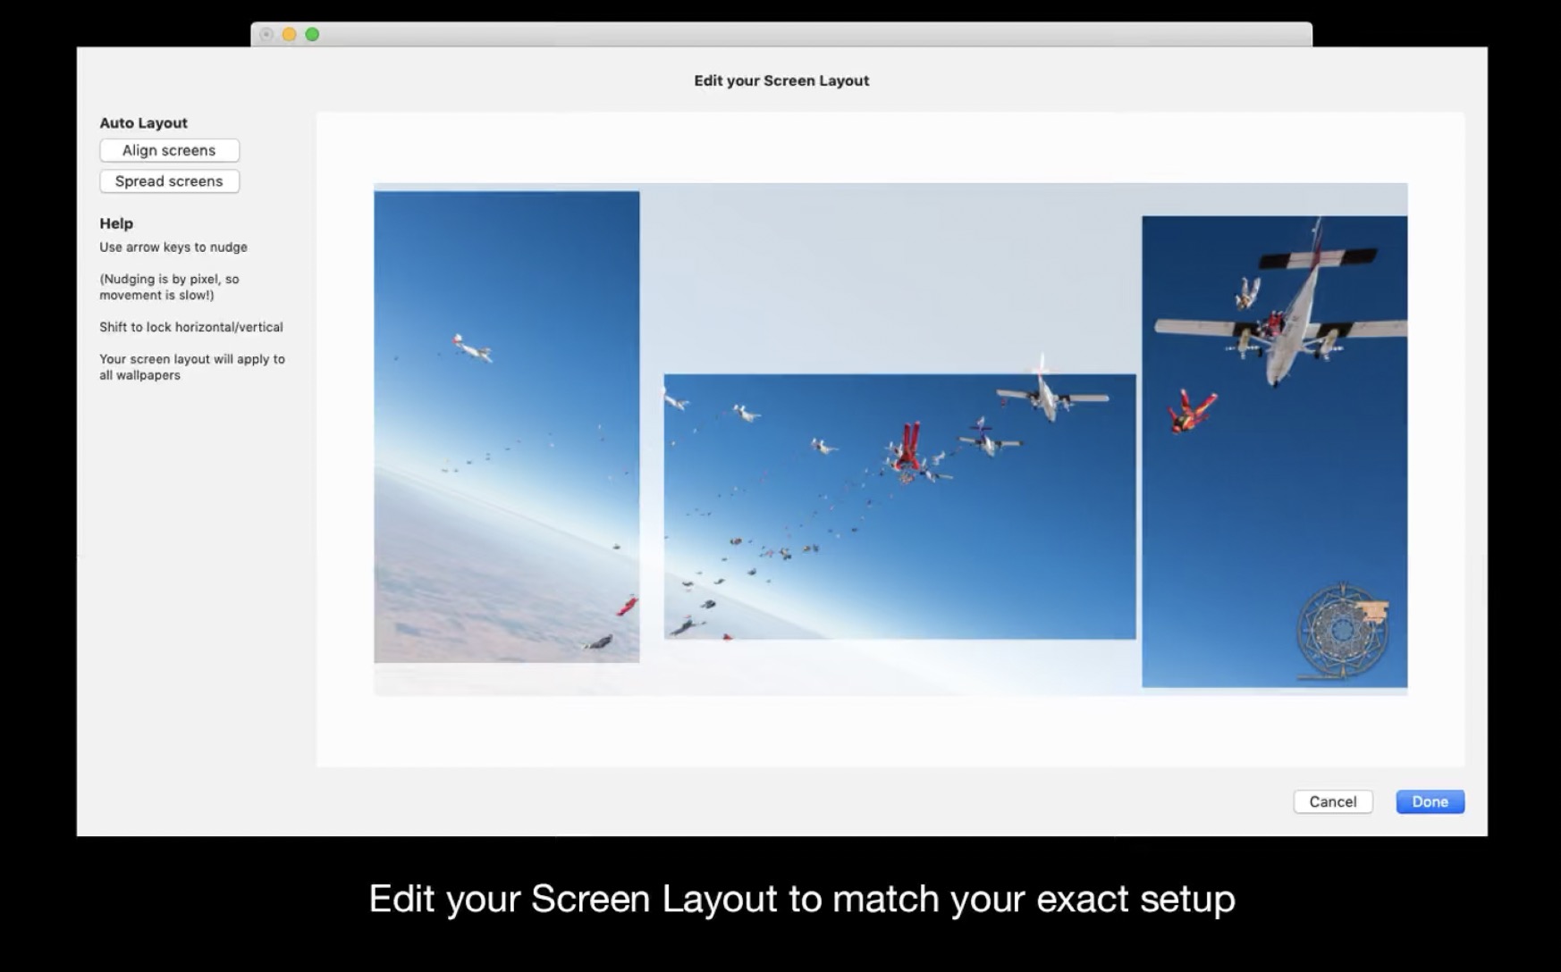Click the yellow minimize window button
The width and height of the screenshot is (1561, 972).
click(x=289, y=34)
